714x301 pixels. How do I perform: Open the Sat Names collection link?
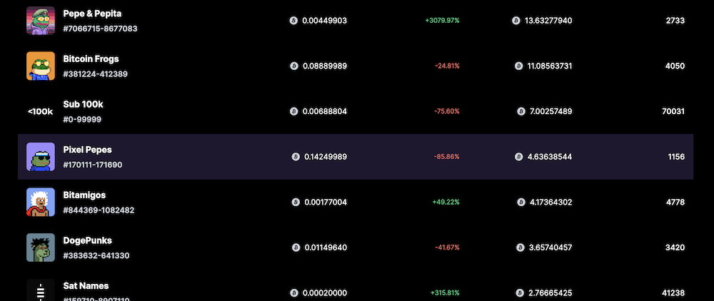pos(86,286)
